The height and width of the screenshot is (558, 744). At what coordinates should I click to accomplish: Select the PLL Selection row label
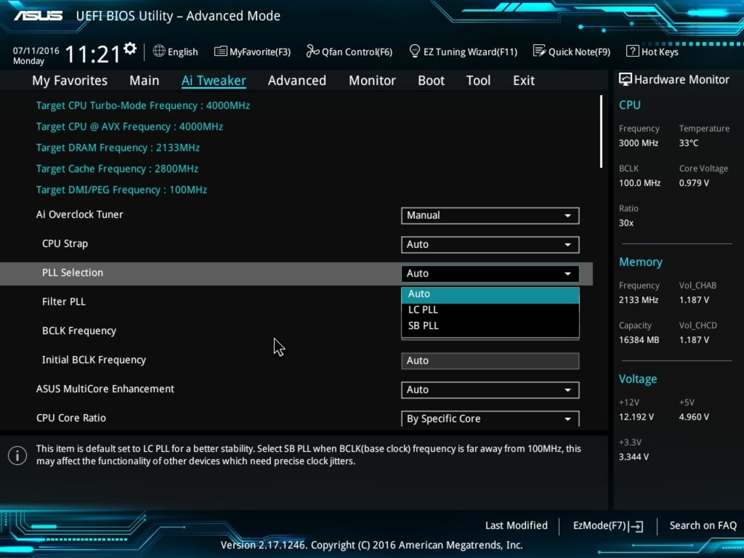click(x=73, y=272)
